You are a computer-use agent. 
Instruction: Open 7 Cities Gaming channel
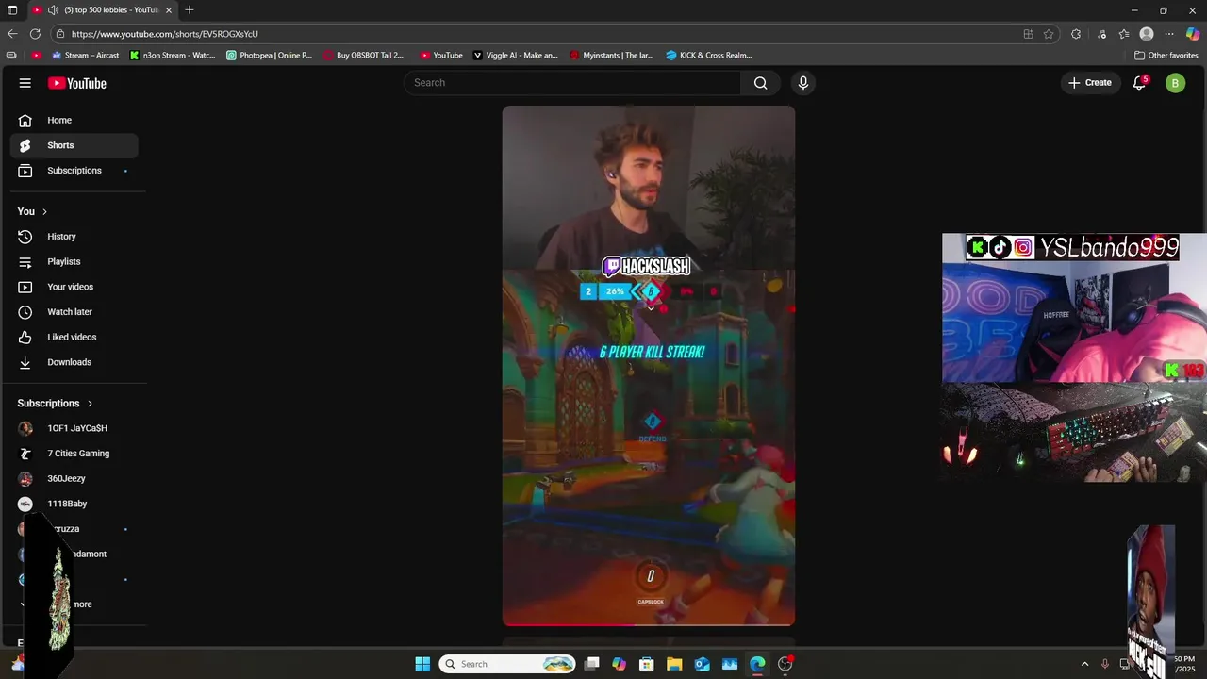74,454
